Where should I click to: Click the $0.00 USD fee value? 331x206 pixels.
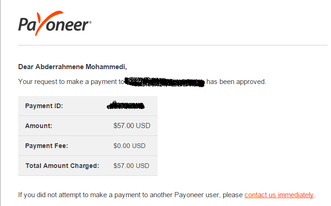coord(129,146)
